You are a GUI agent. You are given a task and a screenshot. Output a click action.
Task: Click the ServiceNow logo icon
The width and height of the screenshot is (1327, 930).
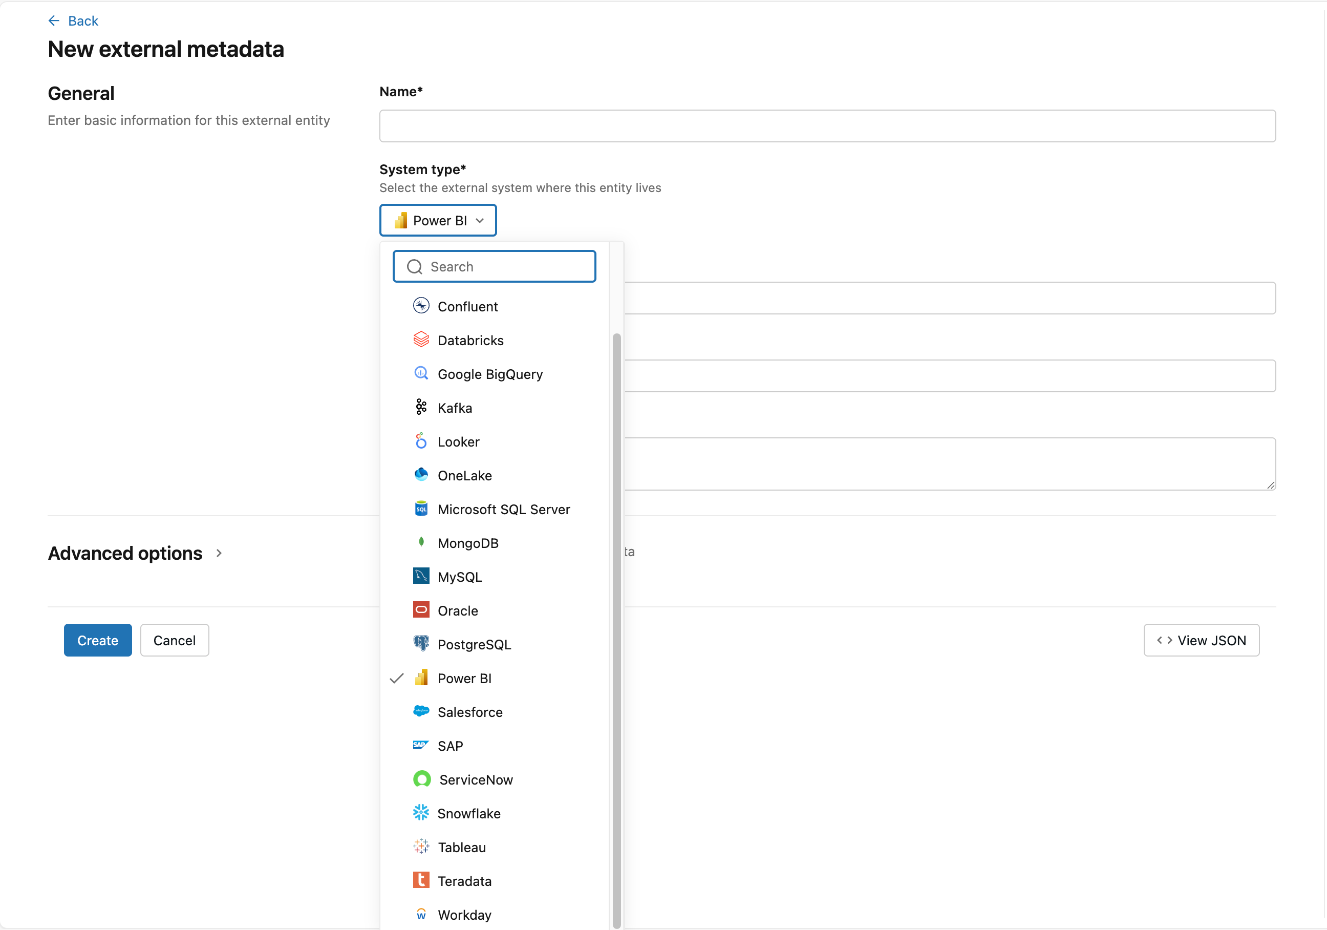pos(422,779)
